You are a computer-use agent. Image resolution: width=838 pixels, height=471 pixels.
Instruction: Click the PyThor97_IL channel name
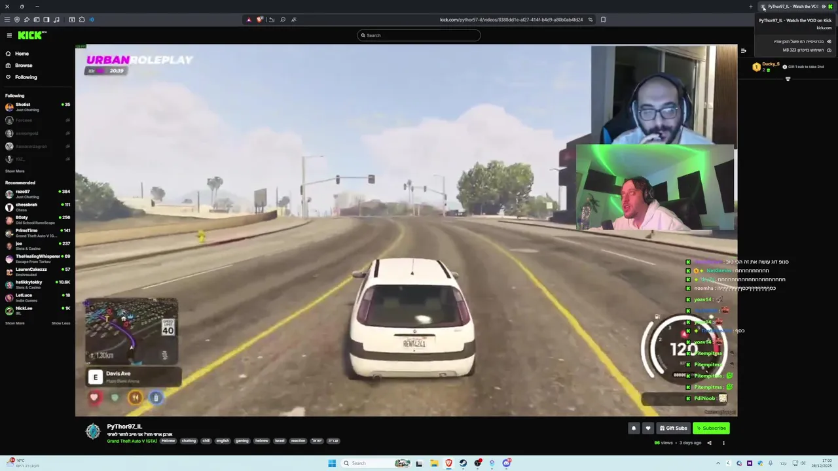124,427
